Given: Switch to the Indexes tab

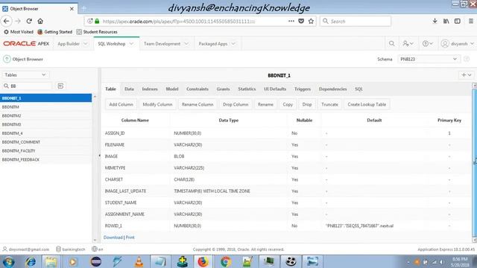Looking at the screenshot, I should pos(150,89).
